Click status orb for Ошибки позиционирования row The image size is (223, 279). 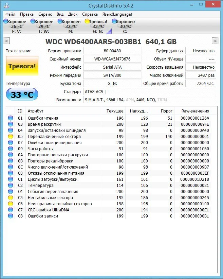pos(11,142)
